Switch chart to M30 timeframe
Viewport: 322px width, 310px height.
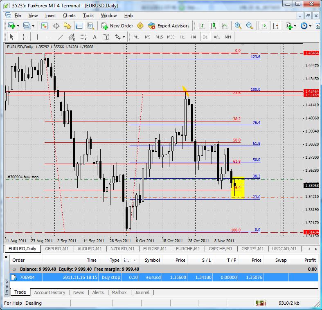point(171,37)
